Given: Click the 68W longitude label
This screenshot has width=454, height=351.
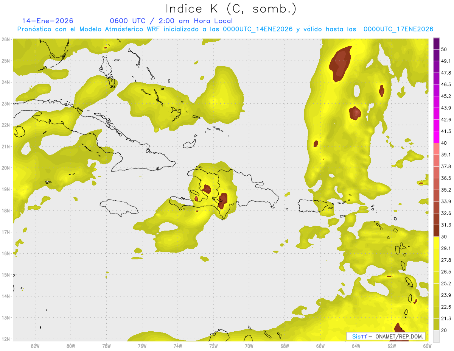Looking at the screenshot, I should point(285,346).
